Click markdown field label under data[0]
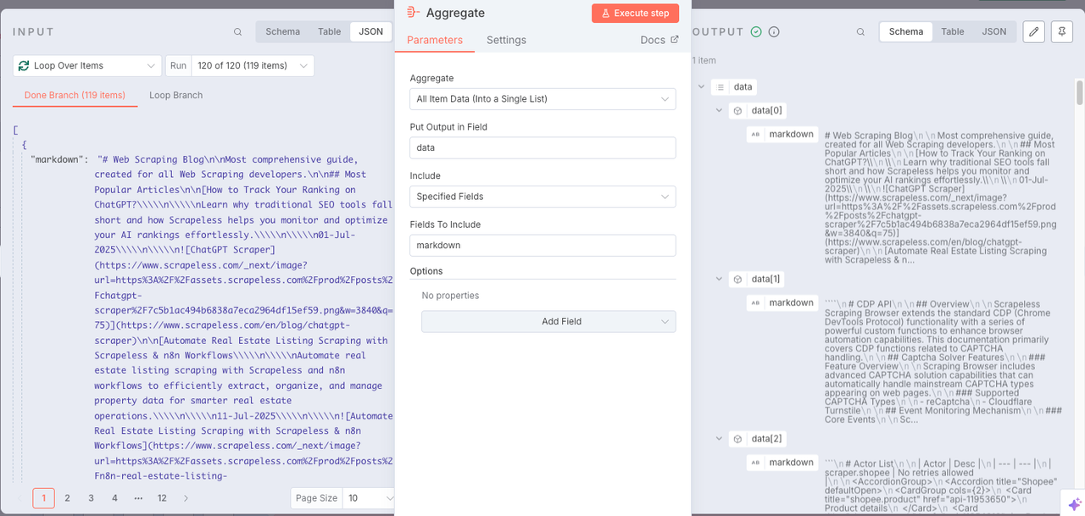The image size is (1085, 516). coord(791,135)
